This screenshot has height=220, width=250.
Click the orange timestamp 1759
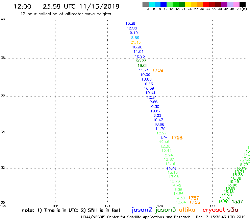[x=158, y=70]
